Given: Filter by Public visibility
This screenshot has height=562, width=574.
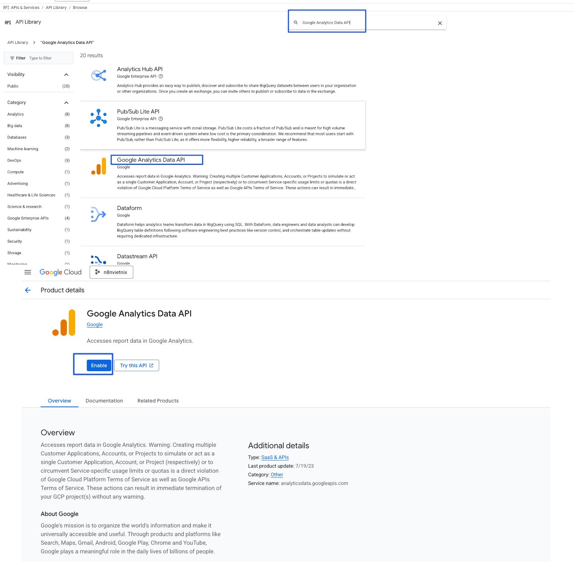Looking at the screenshot, I should (39, 86).
